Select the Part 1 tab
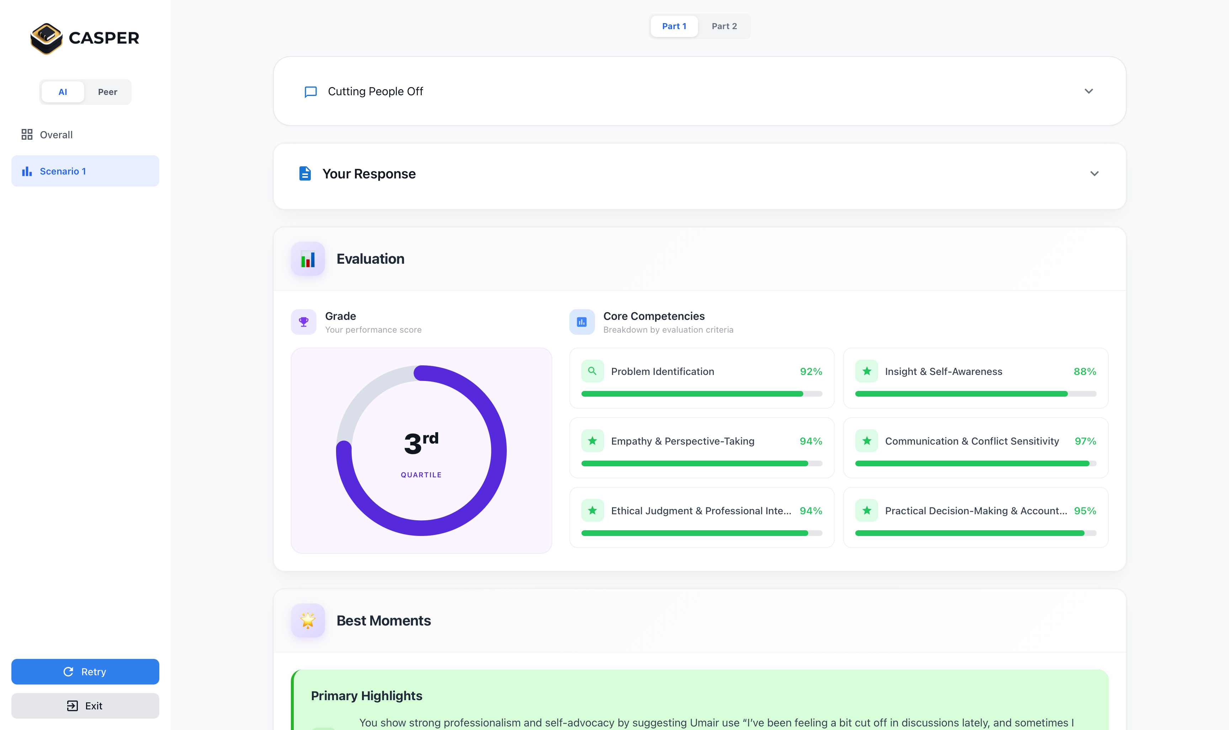Screen dimensions: 1229x730 tap(674, 26)
